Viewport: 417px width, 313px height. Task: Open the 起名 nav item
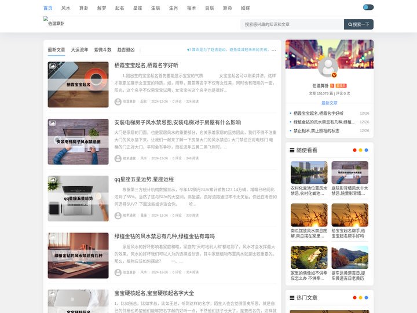tap(120, 8)
